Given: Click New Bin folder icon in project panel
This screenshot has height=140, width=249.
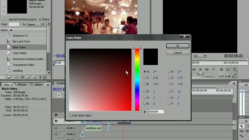Looking at the screenshot, I should click(x=28, y=77).
